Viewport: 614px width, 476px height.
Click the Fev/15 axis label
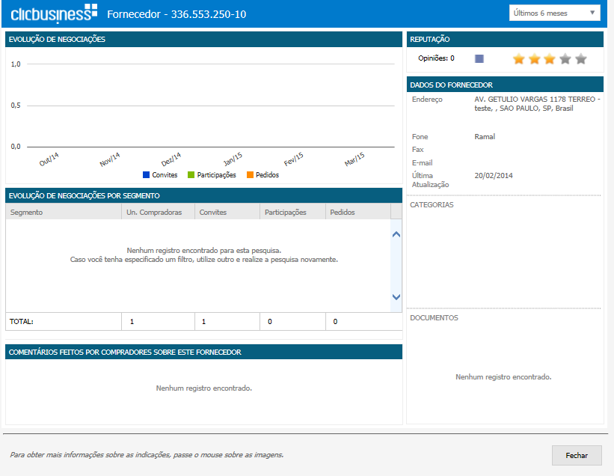coord(294,159)
